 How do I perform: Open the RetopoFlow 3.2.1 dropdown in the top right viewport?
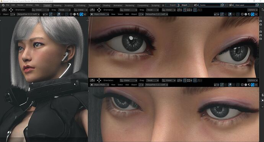pos(156,14)
